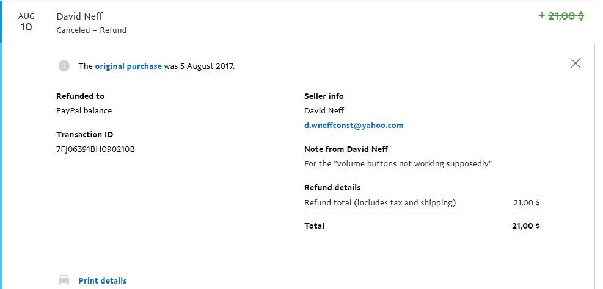The width and height of the screenshot is (603, 289).
Task: Click the "Refunded to" heading
Action: coord(80,96)
